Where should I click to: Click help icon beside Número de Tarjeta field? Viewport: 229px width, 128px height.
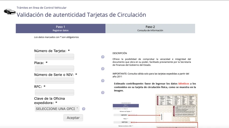(103, 57)
